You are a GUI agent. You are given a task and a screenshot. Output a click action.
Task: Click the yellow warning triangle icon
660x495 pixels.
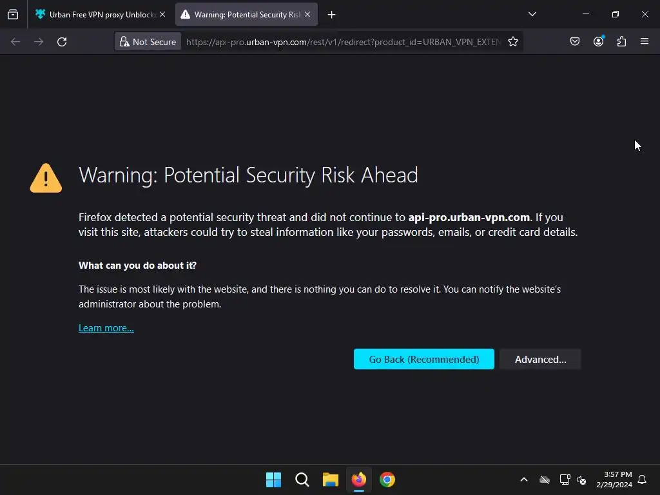point(46,178)
